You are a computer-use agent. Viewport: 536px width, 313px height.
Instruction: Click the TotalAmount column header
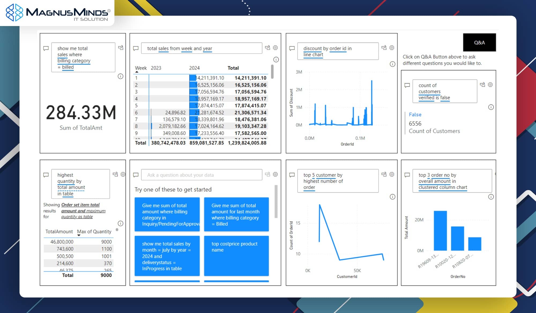tap(59, 232)
